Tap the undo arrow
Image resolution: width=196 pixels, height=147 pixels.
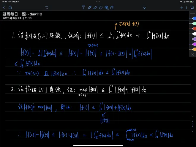(x=47, y=7)
